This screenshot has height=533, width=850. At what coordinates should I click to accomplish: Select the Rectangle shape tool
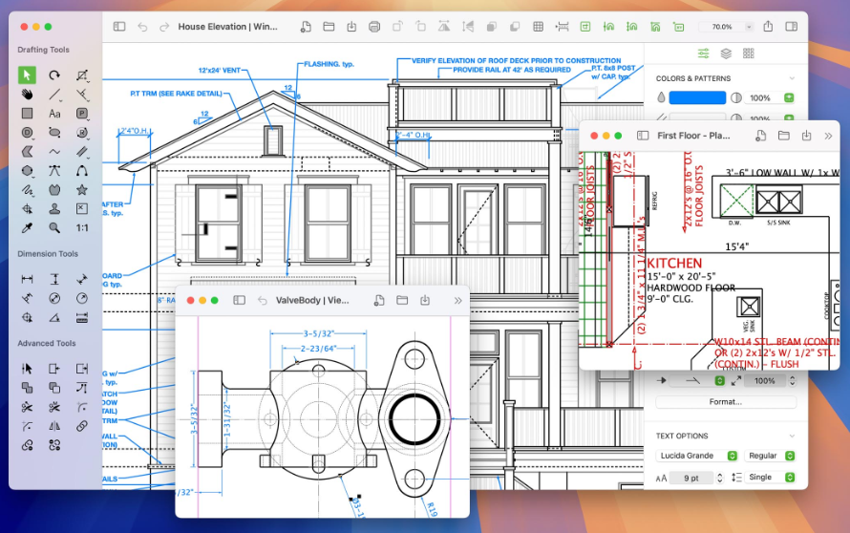tap(27, 114)
